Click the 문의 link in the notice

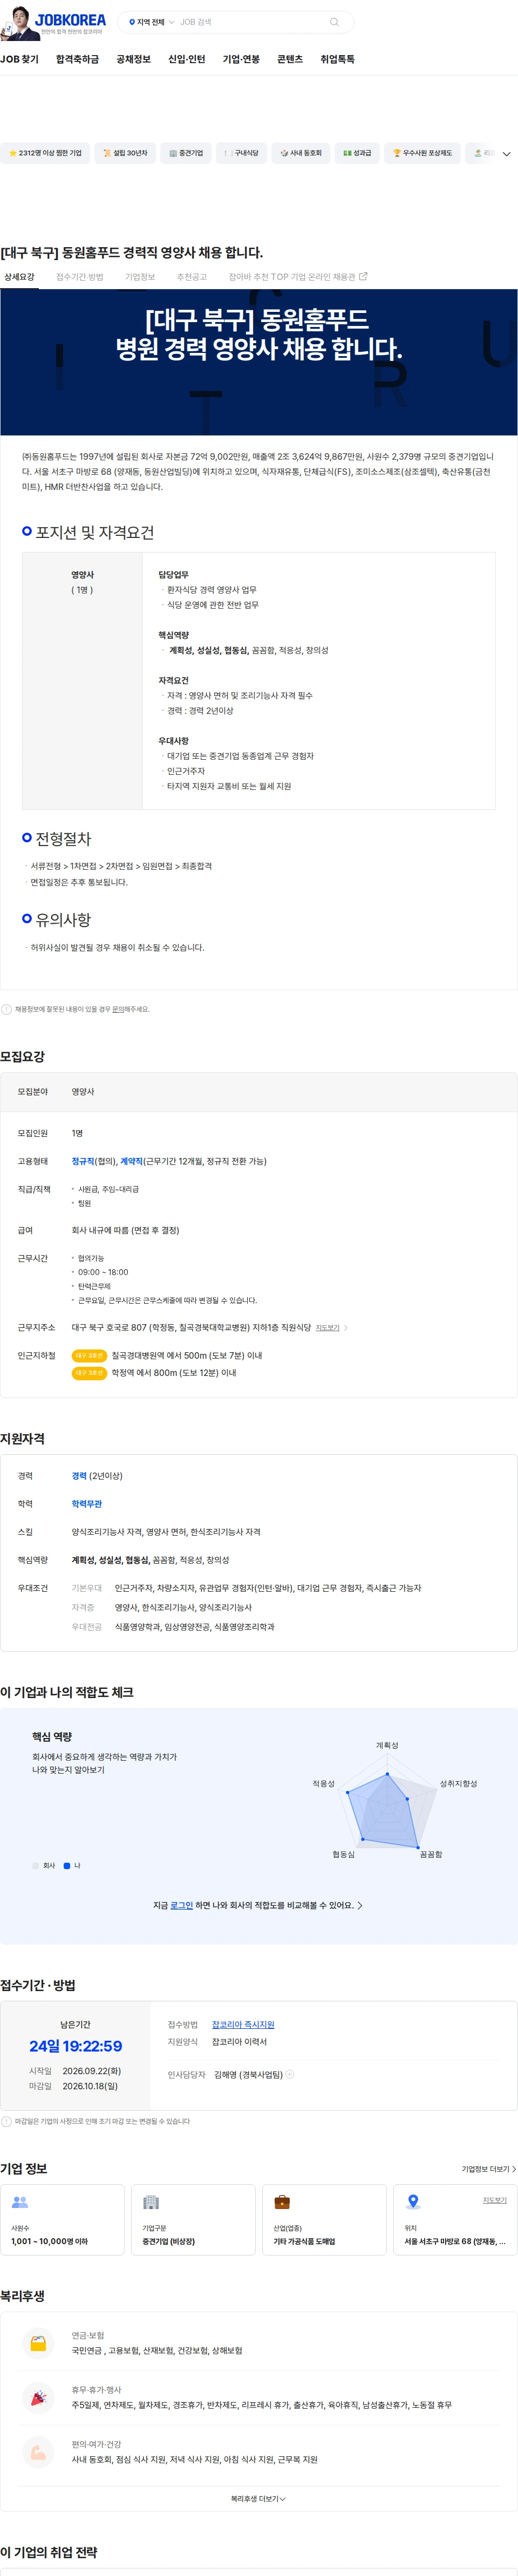pyautogui.click(x=118, y=1009)
